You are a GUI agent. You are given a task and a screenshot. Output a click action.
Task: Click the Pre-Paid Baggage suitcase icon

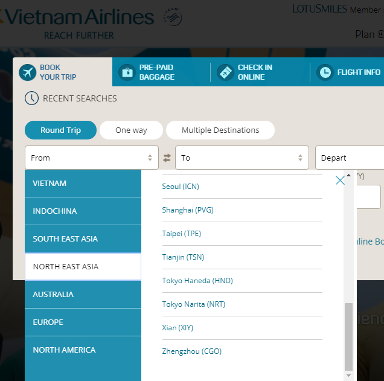[127, 72]
